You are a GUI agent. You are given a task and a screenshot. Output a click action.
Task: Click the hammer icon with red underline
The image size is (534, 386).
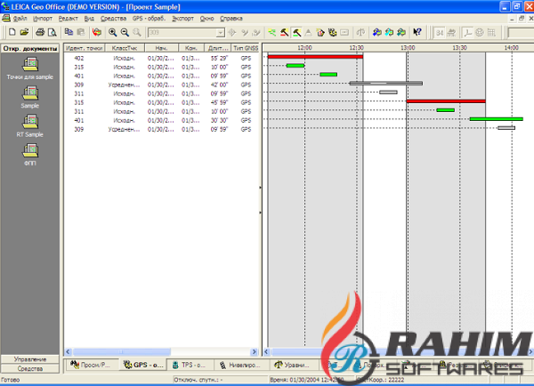(284, 32)
